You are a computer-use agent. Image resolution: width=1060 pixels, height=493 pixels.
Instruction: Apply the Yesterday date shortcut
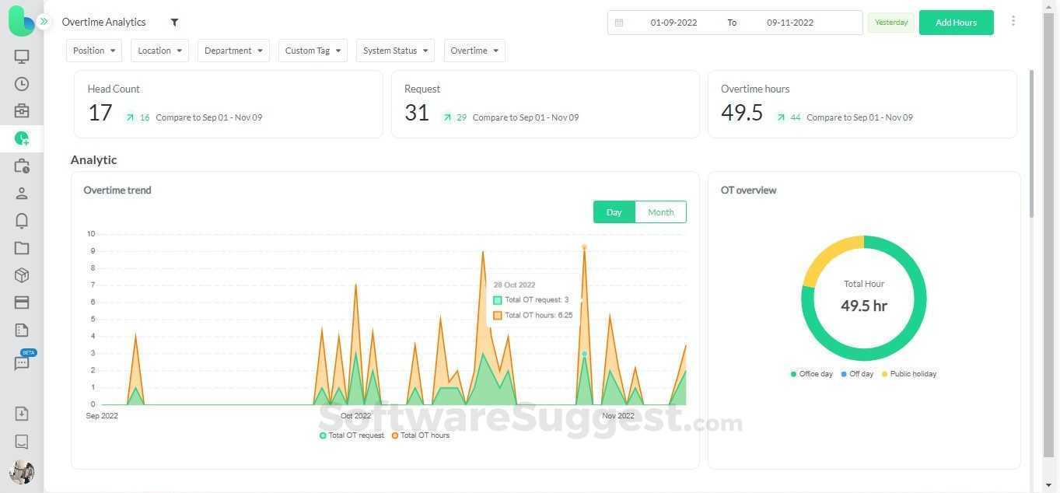coord(890,22)
